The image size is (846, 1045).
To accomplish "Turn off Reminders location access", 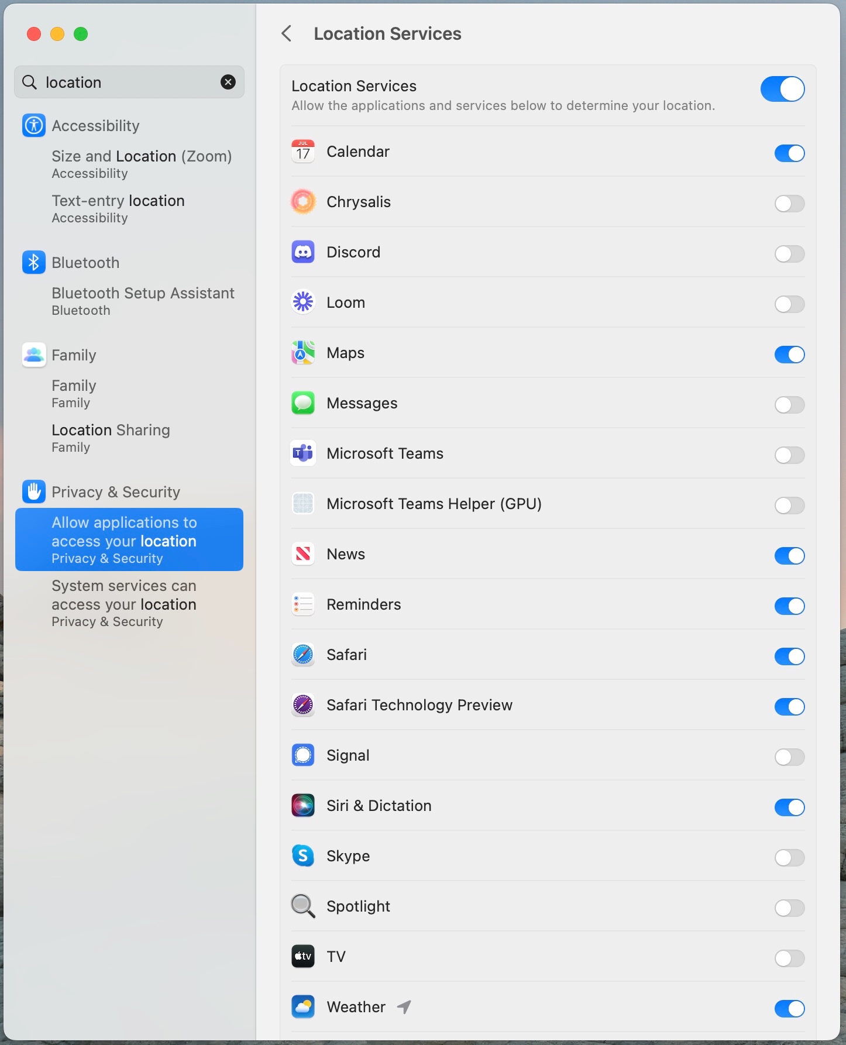I will (790, 606).
